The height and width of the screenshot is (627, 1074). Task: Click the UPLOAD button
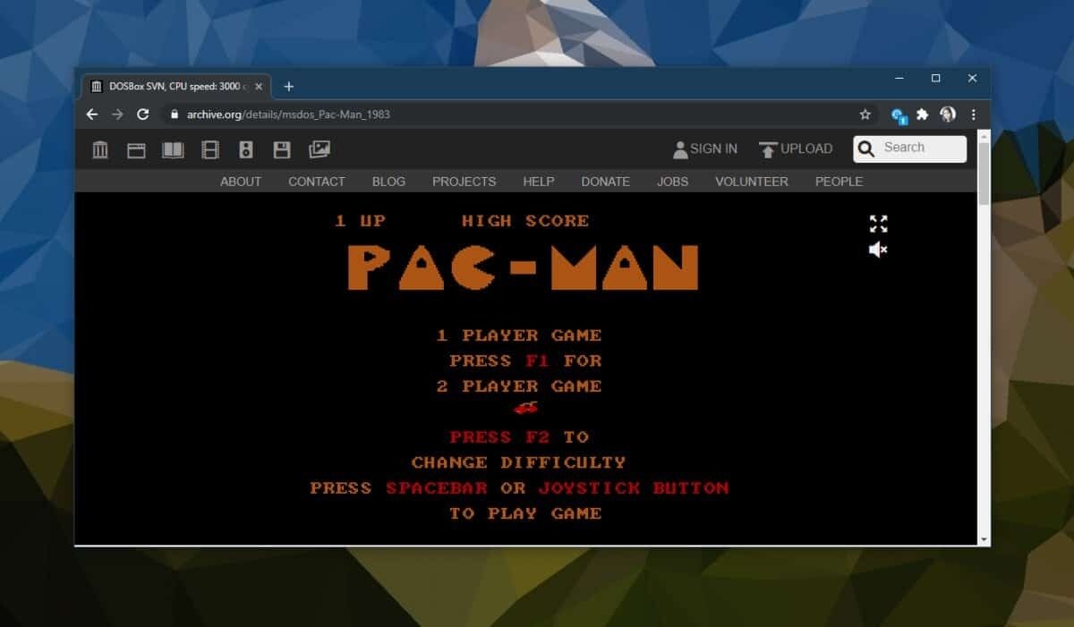796,148
